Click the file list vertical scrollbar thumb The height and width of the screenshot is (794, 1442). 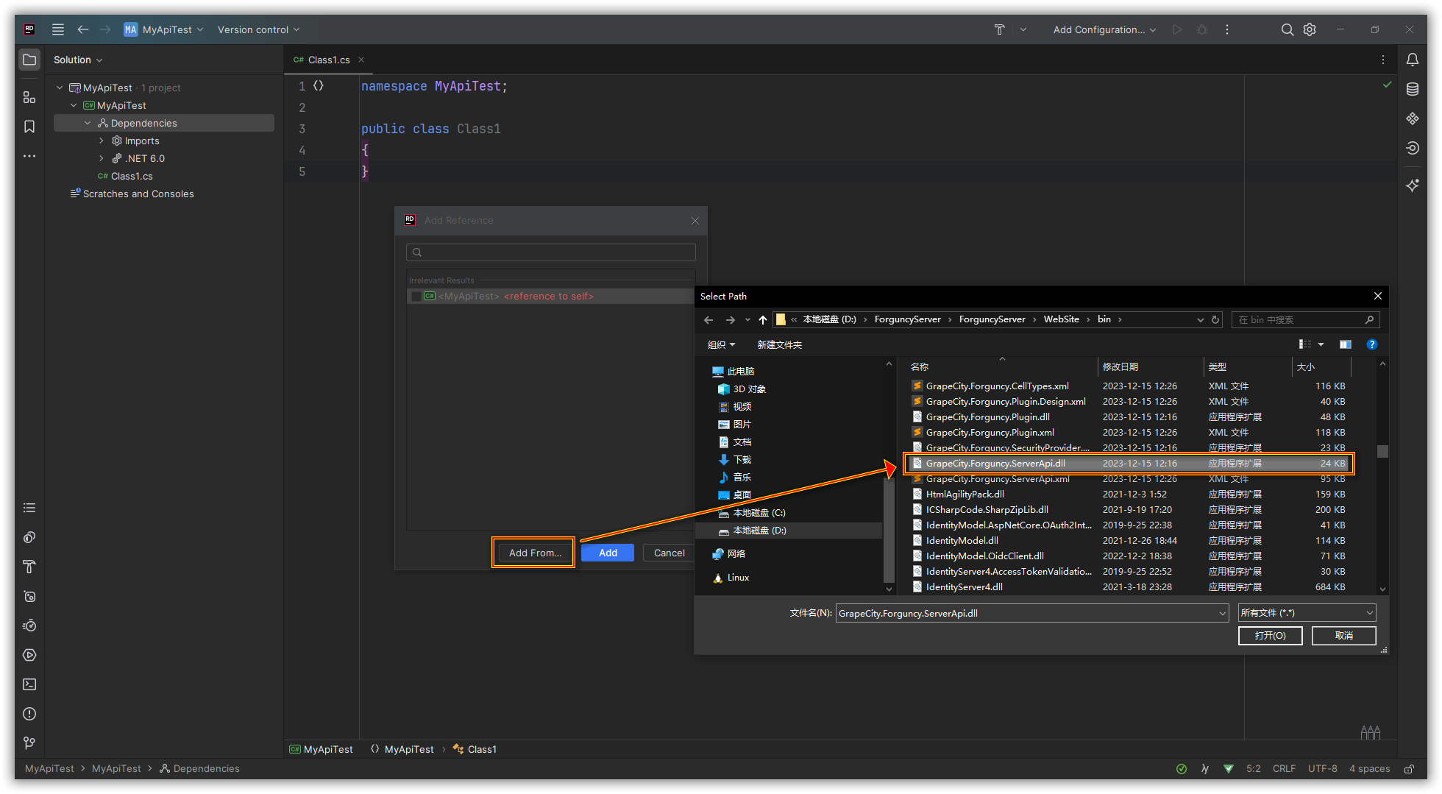[x=1382, y=451]
